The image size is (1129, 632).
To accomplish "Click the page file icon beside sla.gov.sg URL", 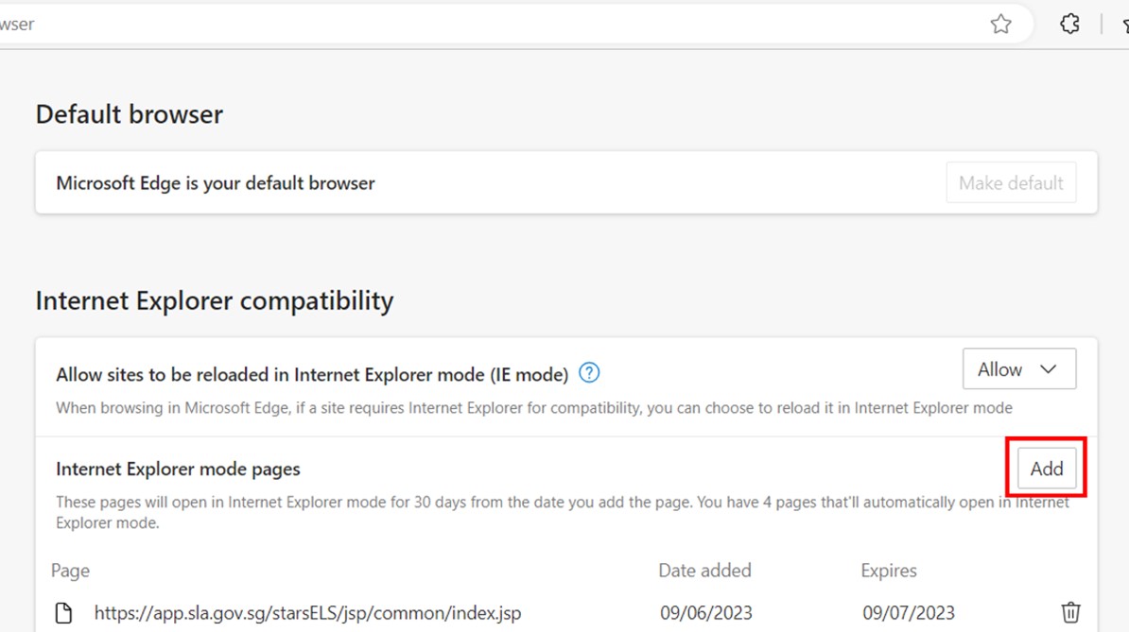I will (64, 612).
